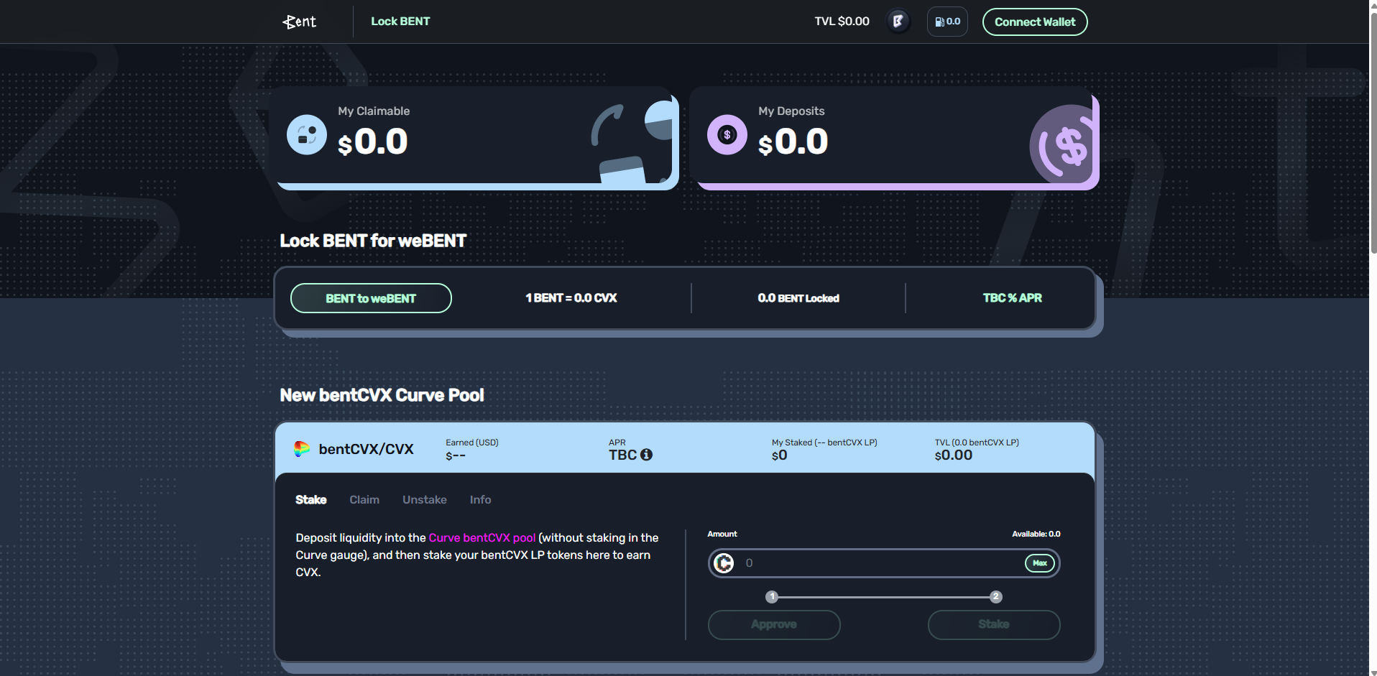This screenshot has height=676, width=1377.
Task: Click the '1 BENT = 0.0 CVX' rate
Action: click(571, 298)
